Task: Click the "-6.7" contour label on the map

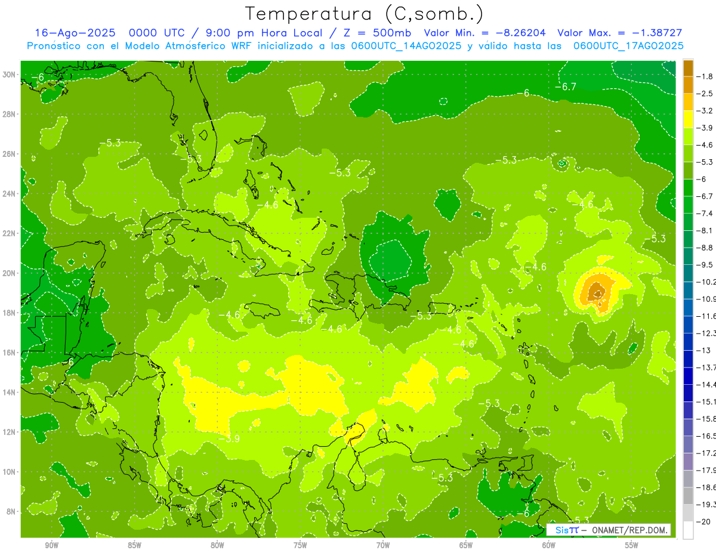Action: tap(565, 87)
